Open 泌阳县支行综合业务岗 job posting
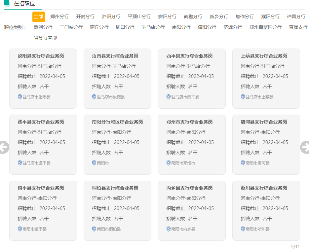 tap(41, 56)
